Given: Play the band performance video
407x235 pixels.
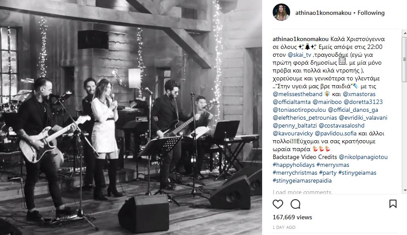Looking at the screenshot, I should click(x=131, y=117).
